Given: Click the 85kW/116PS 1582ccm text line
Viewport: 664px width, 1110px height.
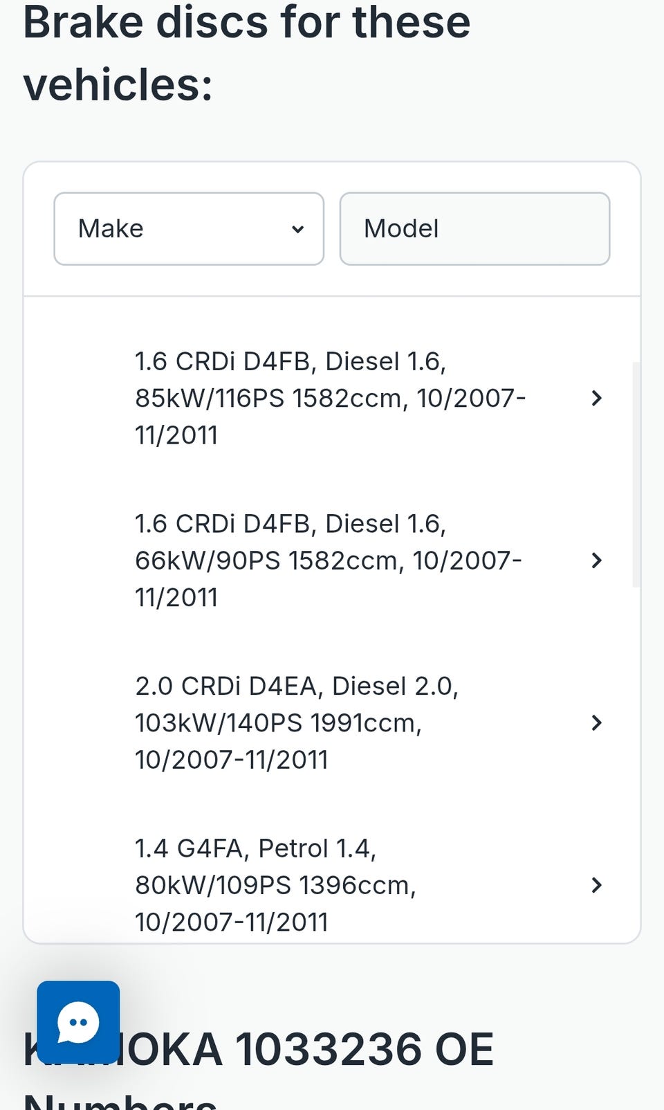Looking at the screenshot, I should tap(329, 399).
